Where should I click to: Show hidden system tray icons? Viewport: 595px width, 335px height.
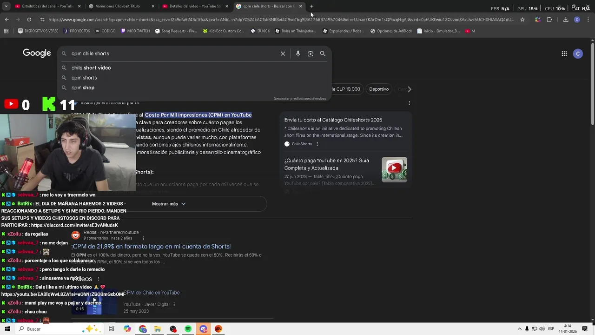(519, 329)
